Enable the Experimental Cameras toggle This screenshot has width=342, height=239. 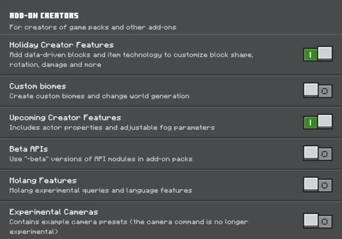318,221
